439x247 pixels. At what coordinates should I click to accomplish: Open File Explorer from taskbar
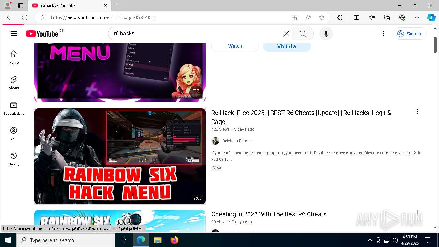point(157,240)
